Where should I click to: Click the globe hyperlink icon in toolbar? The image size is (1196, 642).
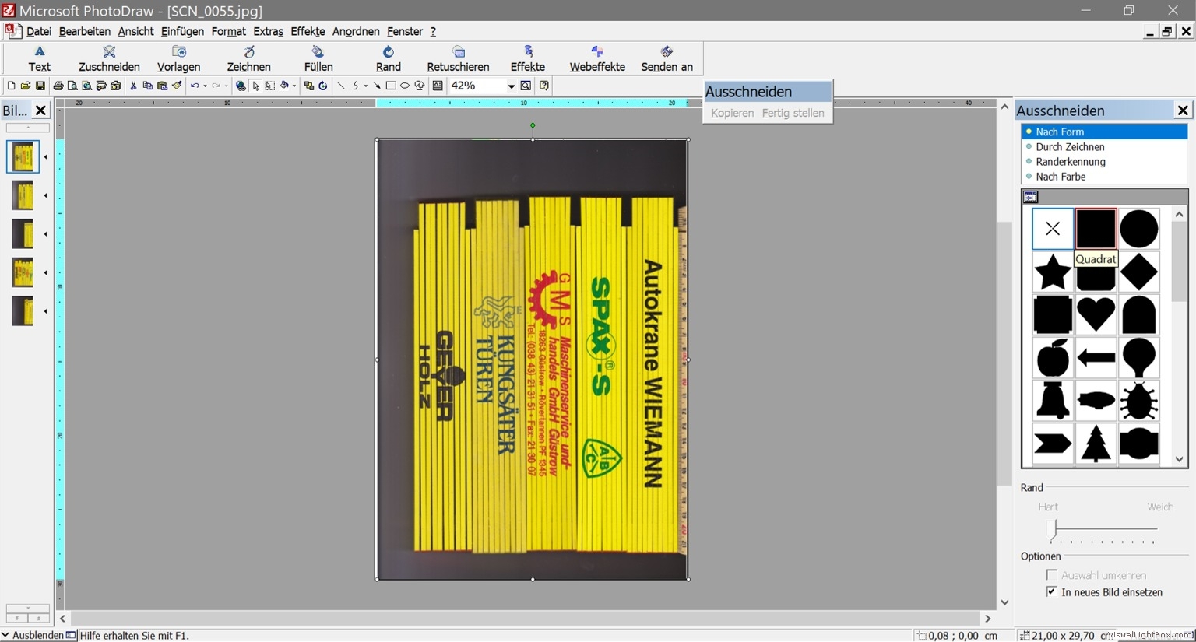coord(241,86)
